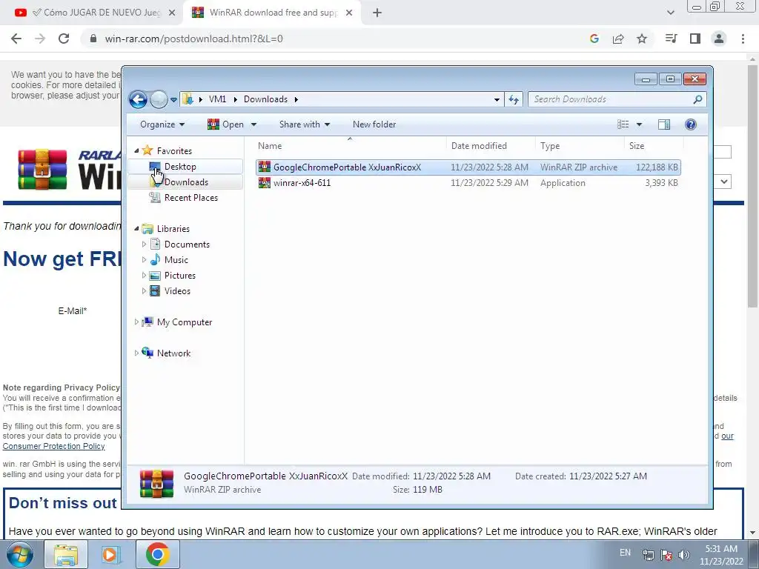Launch Windows Media Player from taskbar
759x569 pixels.
tap(110, 554)
